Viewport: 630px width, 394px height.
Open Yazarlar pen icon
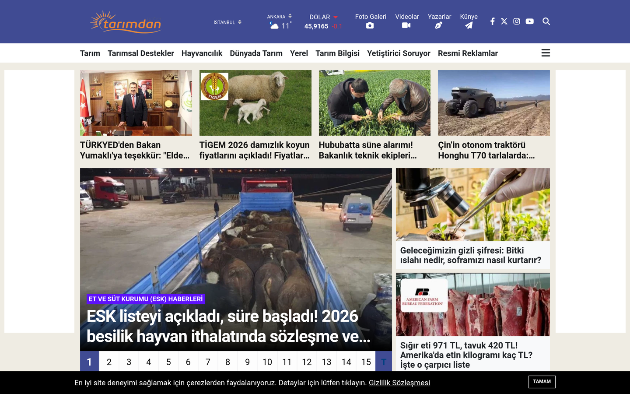(439, 26)
